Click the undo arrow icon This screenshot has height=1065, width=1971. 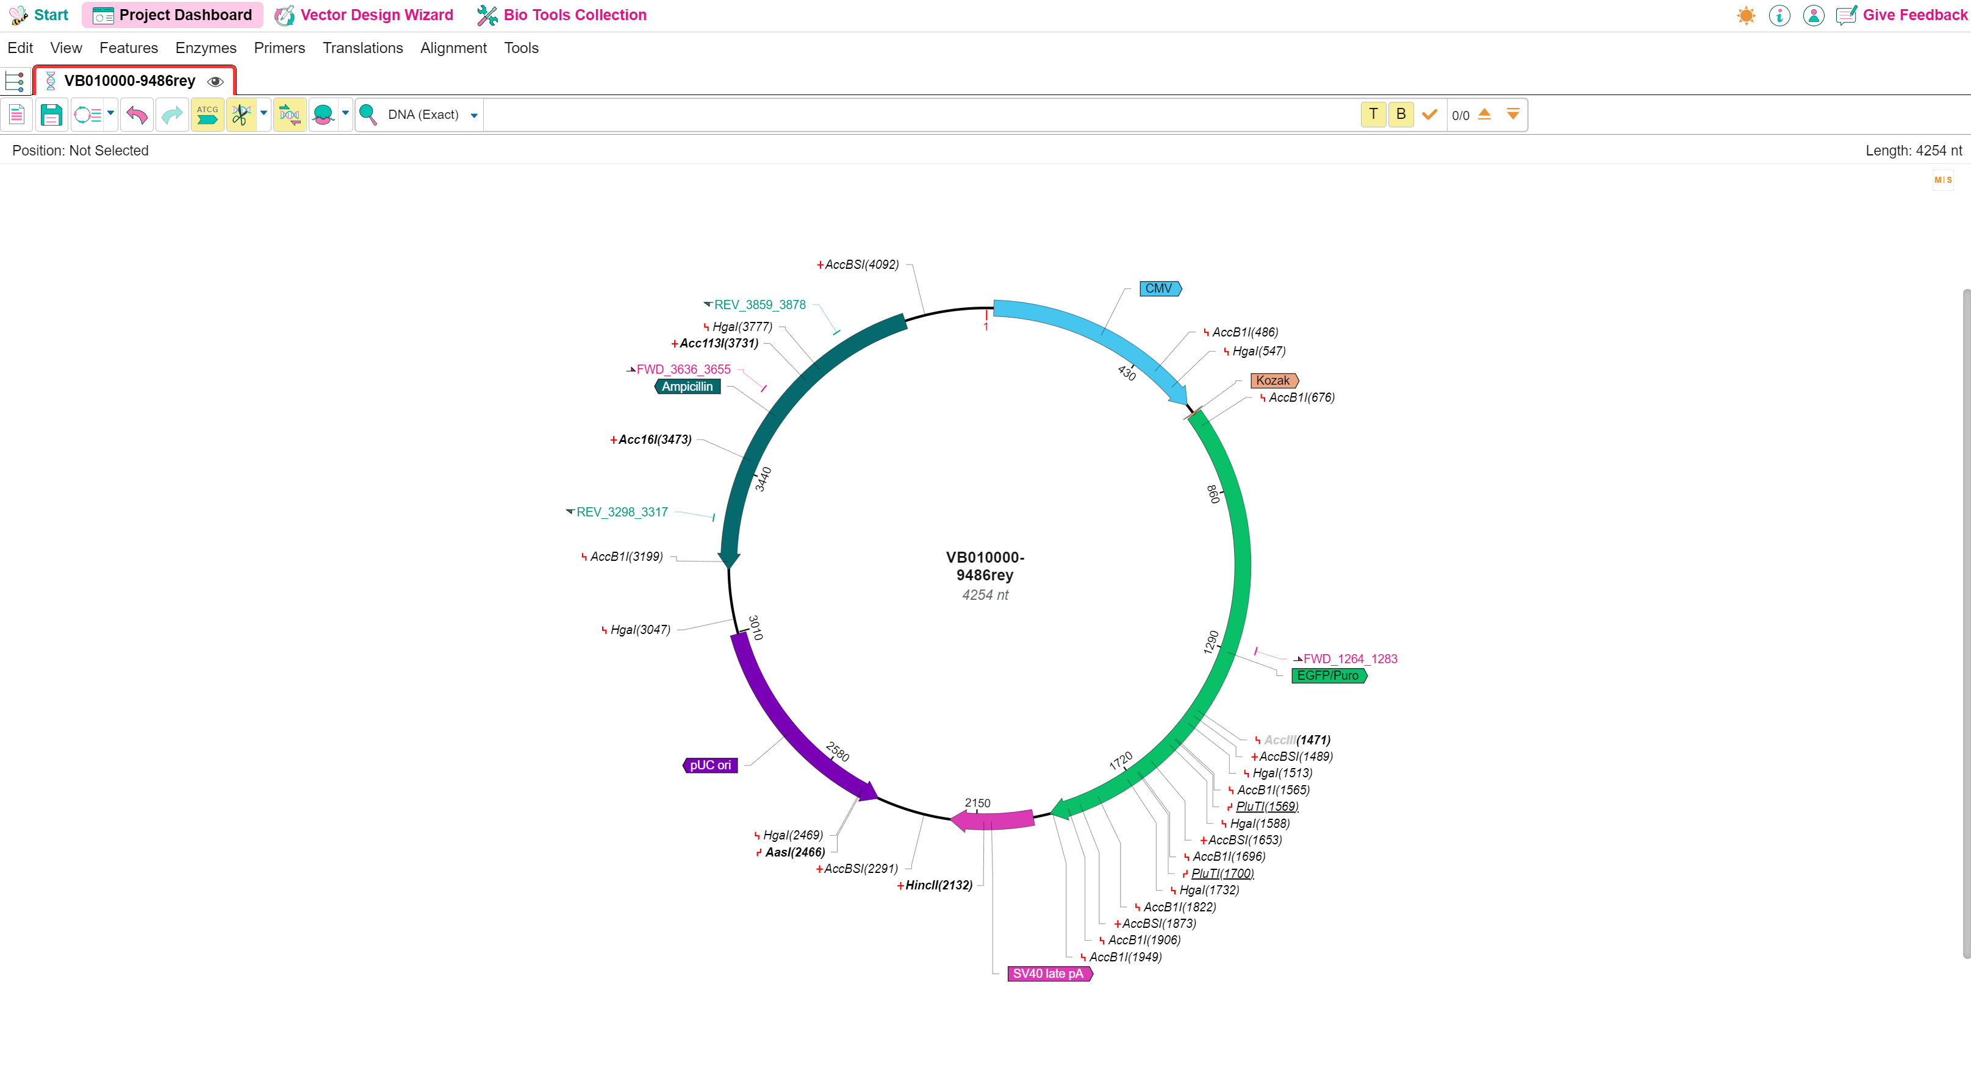pyautogui.click(x=137, y=115)
